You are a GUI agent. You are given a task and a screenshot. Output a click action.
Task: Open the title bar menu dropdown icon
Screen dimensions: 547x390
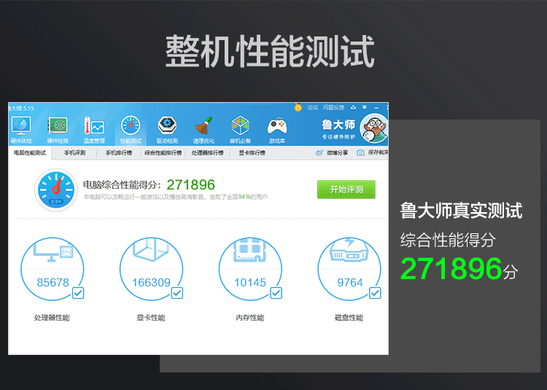click(x=365, y=107)
